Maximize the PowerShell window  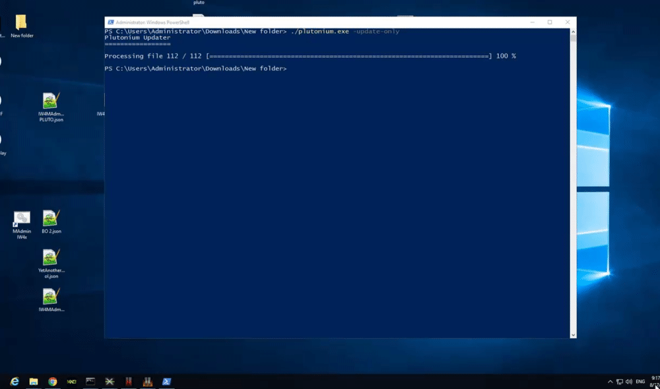pyautogui.click(x=550, y=22)
